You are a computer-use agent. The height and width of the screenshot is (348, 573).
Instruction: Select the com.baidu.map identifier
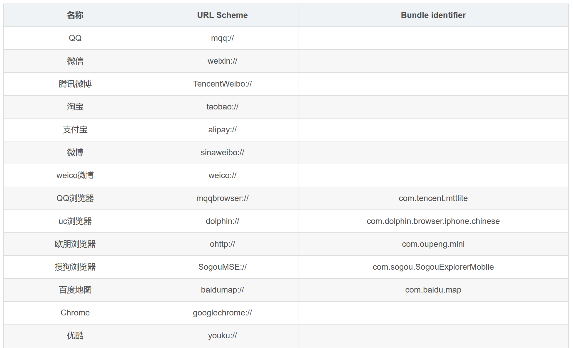click(x=433, y=290)
